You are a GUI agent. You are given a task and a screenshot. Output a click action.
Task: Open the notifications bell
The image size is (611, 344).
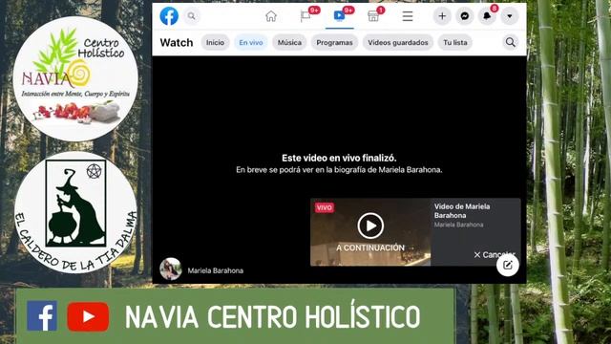coord(487,16)
